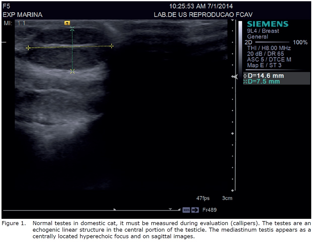This screenshot has height=242, width=313.
Task: Click the 2D power level slider bar
Action: [x=272, y=42]
